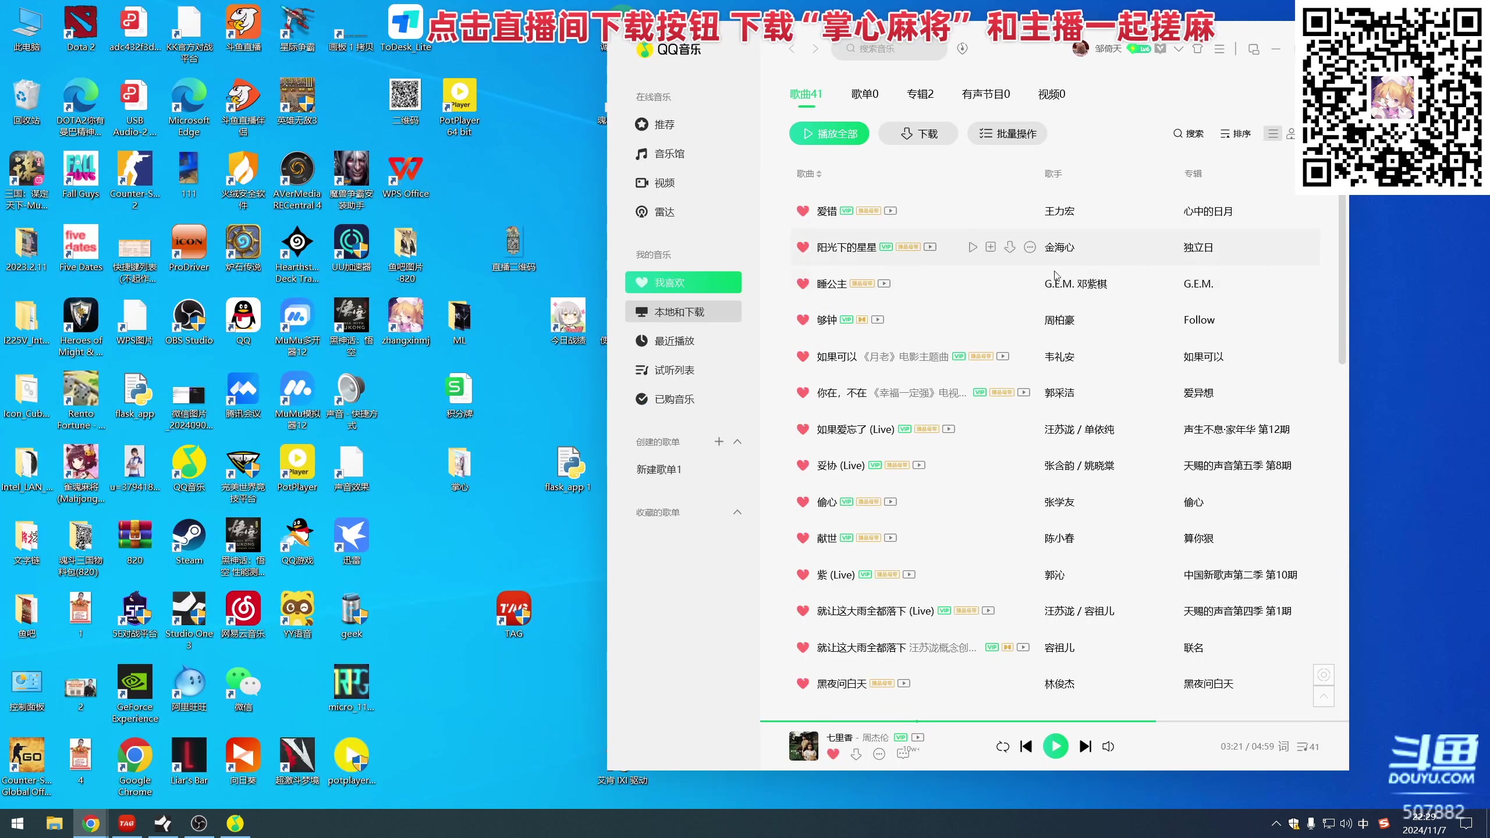Screen dimensions: 1490x838
Task: Switch to the 歌单0 tab
Action: coord(864,94)
